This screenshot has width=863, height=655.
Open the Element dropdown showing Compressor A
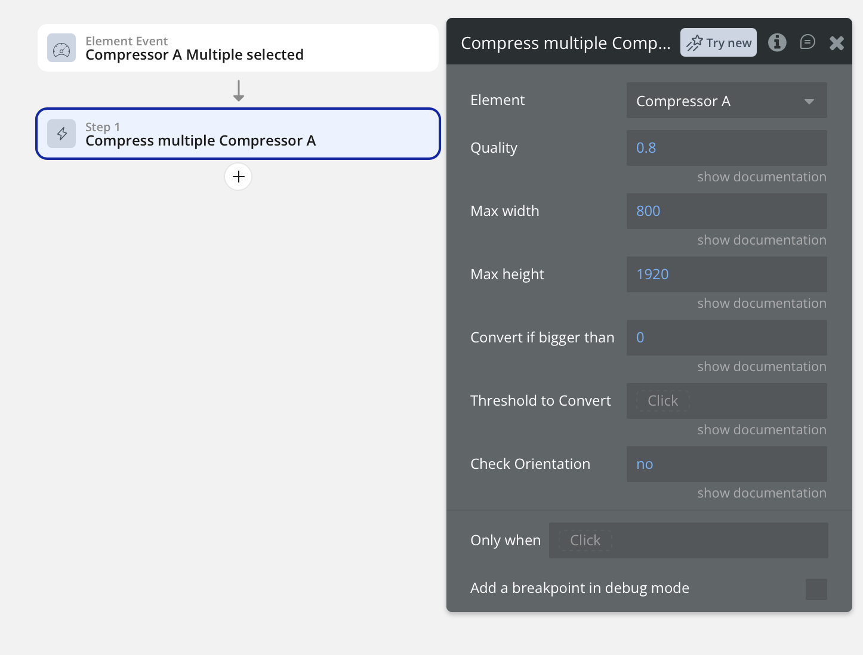[726, 101]
